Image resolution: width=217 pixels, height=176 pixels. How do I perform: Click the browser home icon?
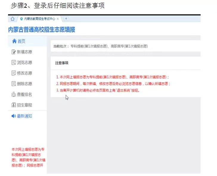[x=13, y=19]
